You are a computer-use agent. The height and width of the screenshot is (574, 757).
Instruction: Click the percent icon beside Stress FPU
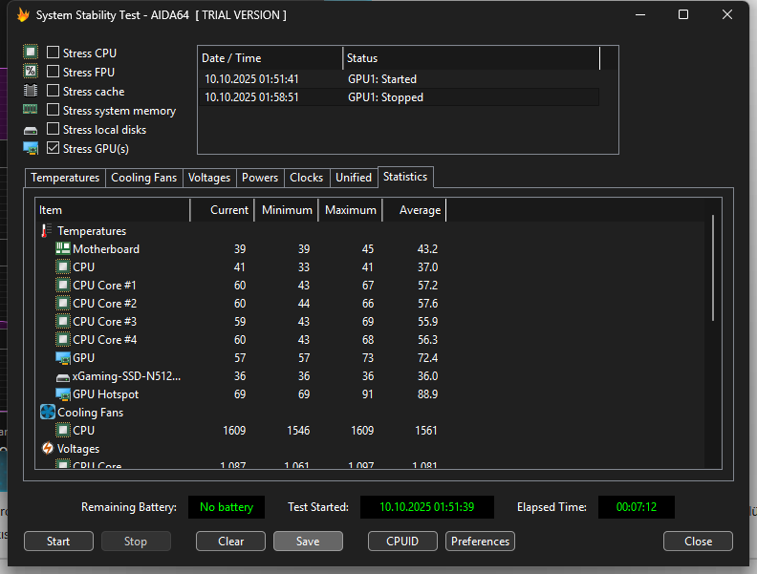(x=31, y=72)
